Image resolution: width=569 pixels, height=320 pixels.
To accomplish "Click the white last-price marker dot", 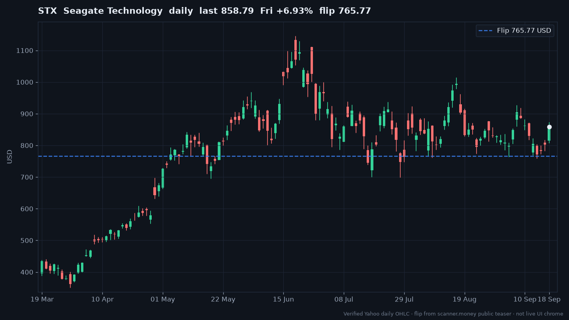I will [x=549, y=127].
